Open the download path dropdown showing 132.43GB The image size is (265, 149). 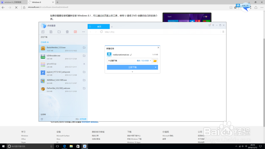[150, 61]
